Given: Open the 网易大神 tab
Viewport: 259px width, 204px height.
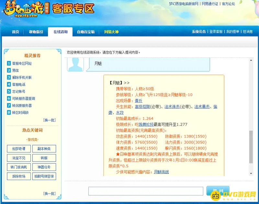Looking at the screenshot, I should pyautogui.click(x=111, y=32).
